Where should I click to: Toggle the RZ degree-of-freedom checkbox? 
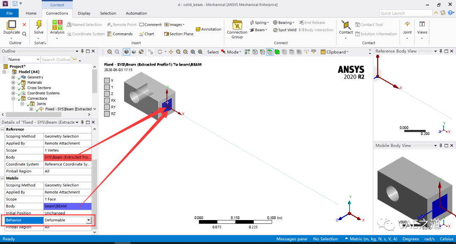click(x=107, y=114)
